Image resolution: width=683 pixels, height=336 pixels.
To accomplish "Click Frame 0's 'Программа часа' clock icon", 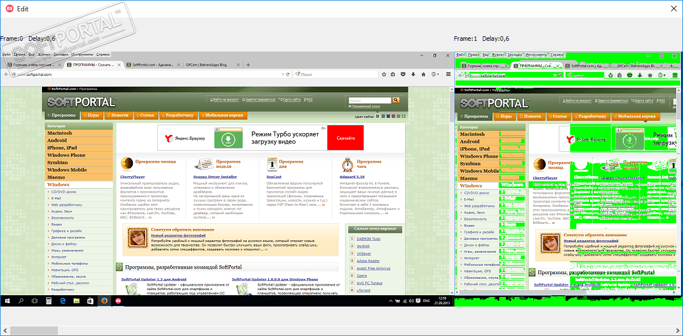I will tap(348, 164).
